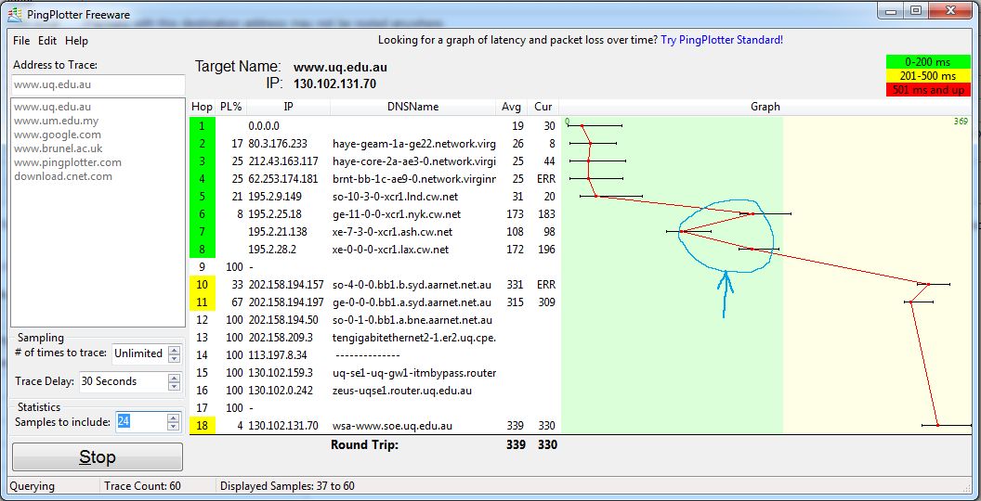Image resolution: width=981 pixels, height=501 pixels.
Task: Select www.google.com in the address list
Action: tap(58, 135)
